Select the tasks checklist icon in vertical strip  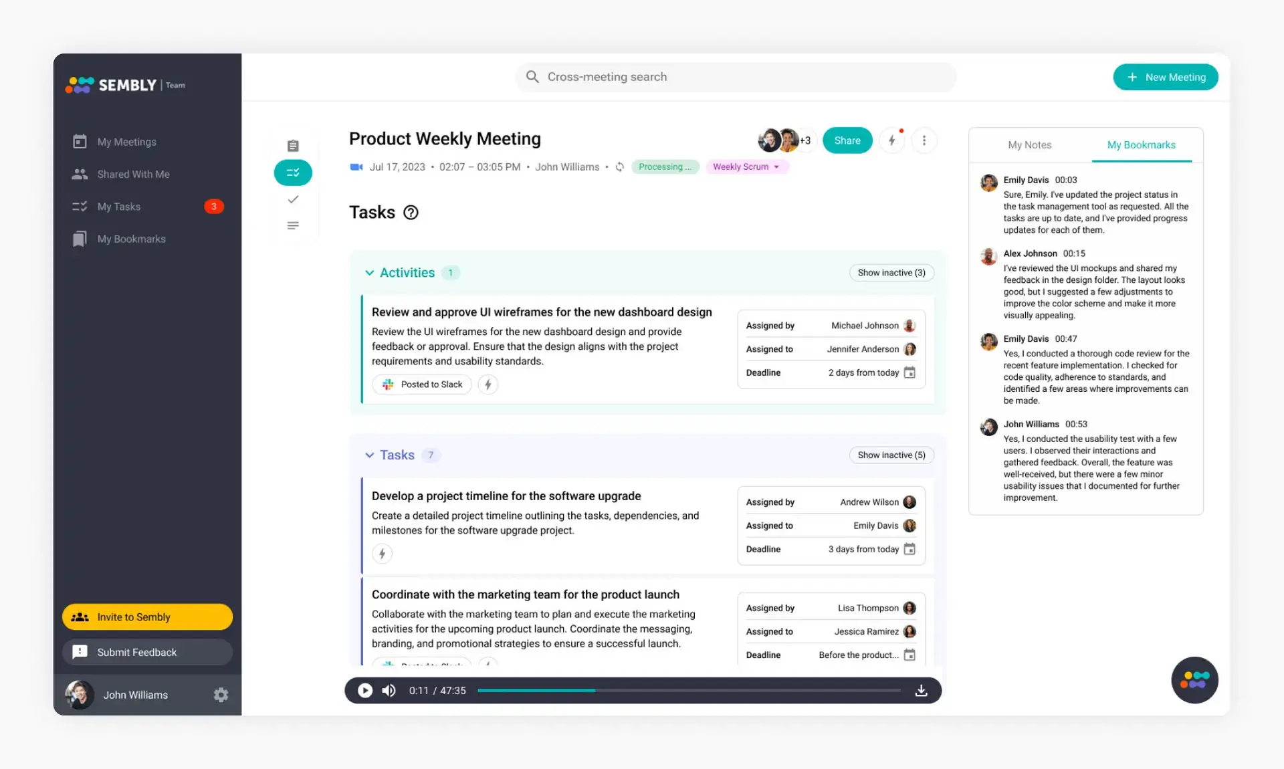tap(293, 173)
